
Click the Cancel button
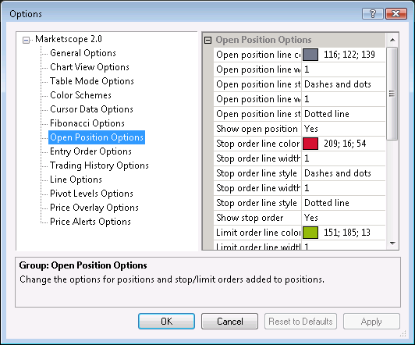[x=229, y=321]
